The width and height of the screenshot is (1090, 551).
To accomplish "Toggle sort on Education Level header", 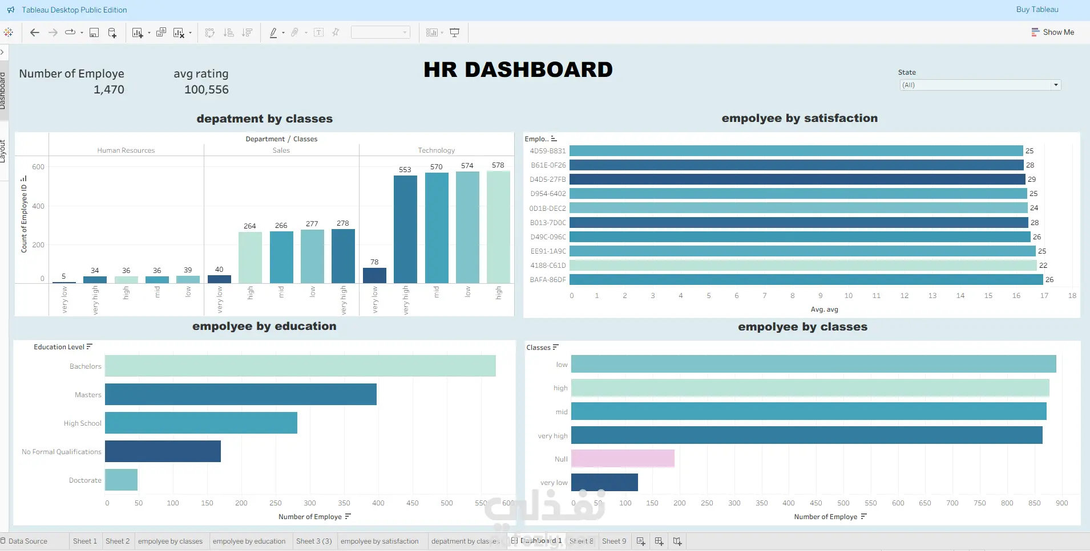I will [x=90, y=346].
